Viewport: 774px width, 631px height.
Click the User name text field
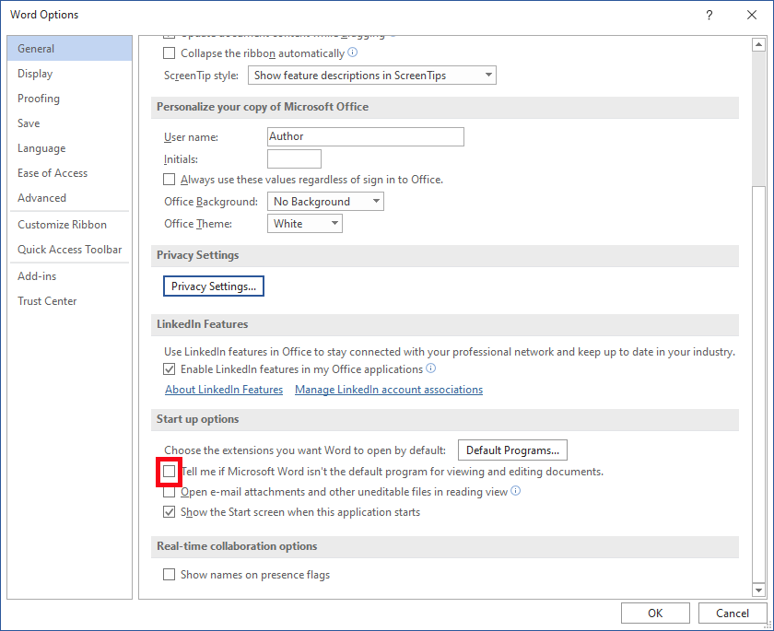(x=365, y=136)
